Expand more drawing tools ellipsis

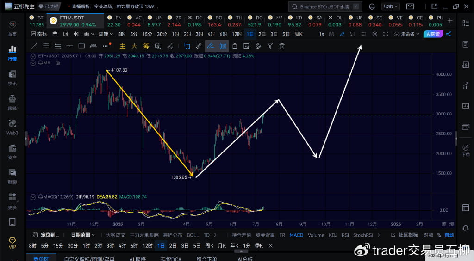tap(106, 46)
